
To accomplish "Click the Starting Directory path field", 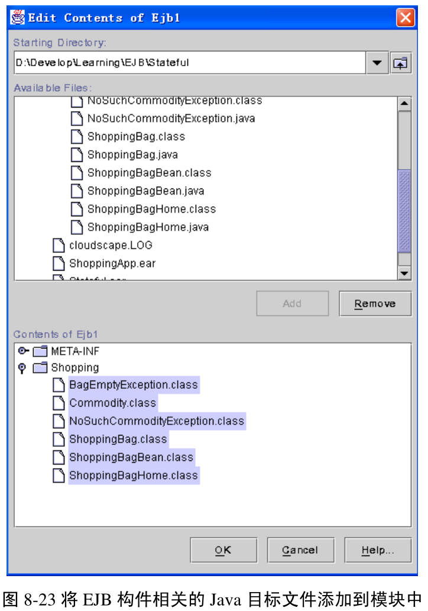I will (x=190, y=63).
